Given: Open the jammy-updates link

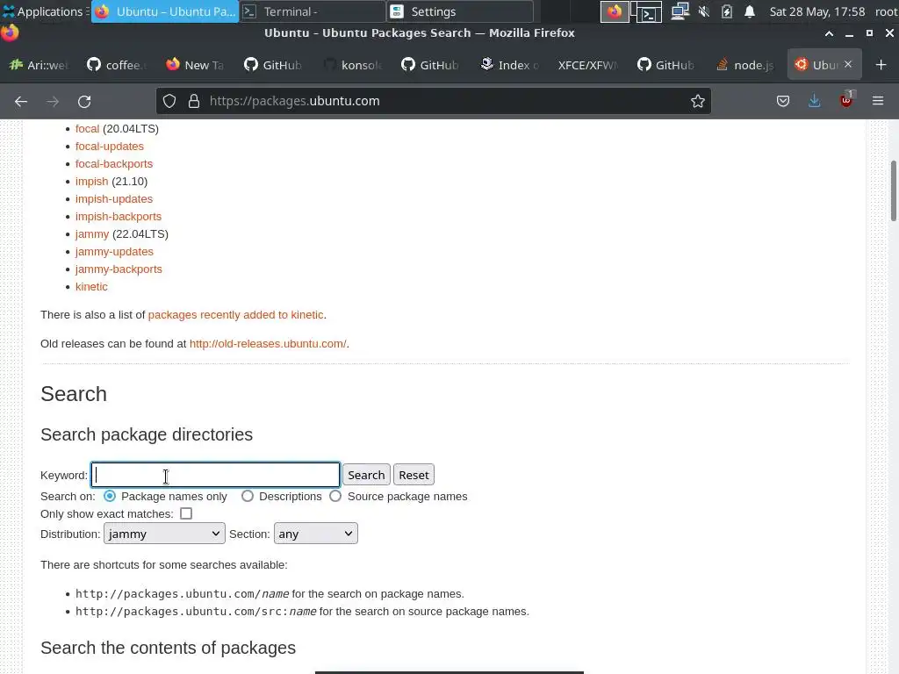Looking at the screenshot, I should coord(114,252).
